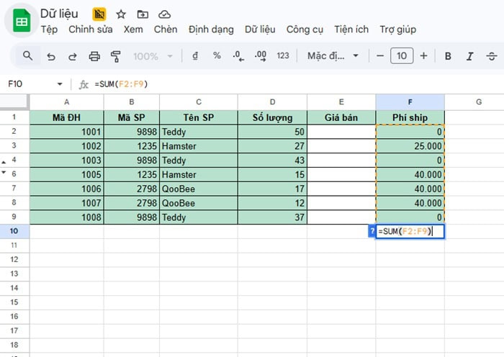Expand the font family dropdown
Image resolution: width=504 pixels, height=357 pixels.
333,55
